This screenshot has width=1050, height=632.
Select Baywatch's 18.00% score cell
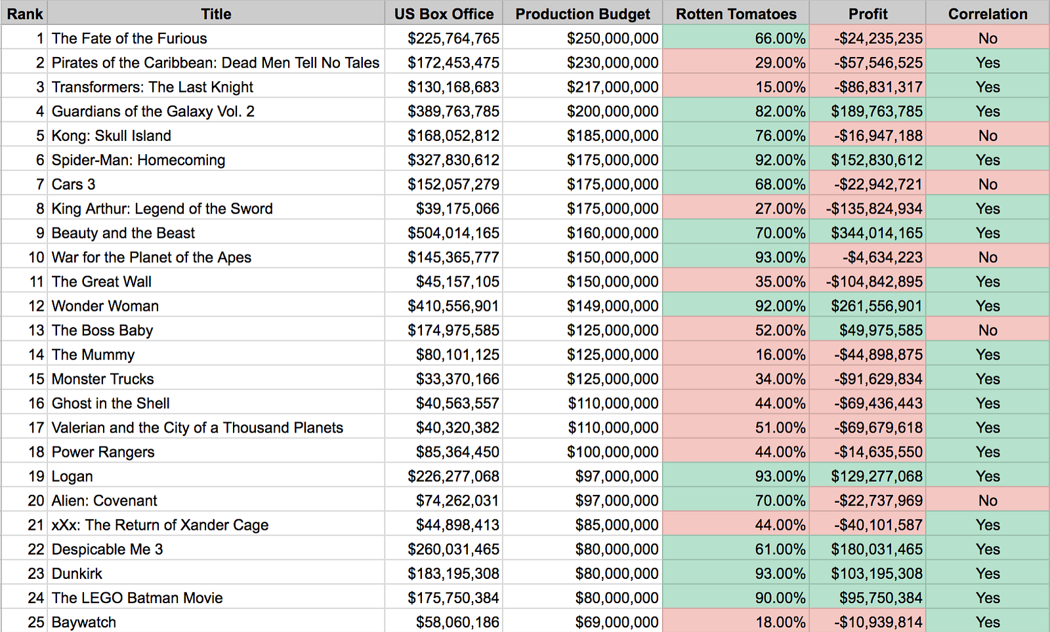coord(736,621)
